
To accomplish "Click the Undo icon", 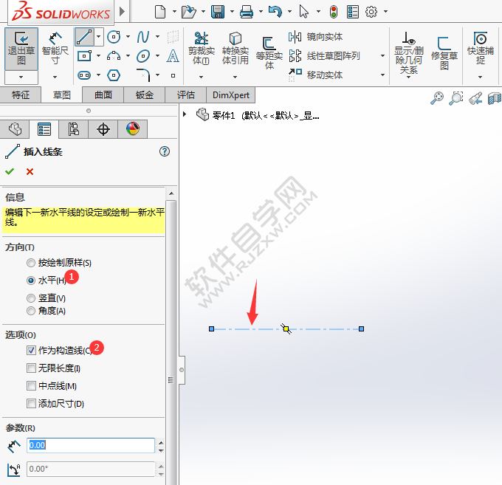I will (275, 12).
